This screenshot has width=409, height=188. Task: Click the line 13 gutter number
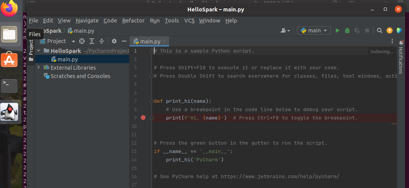coord(134,151)
